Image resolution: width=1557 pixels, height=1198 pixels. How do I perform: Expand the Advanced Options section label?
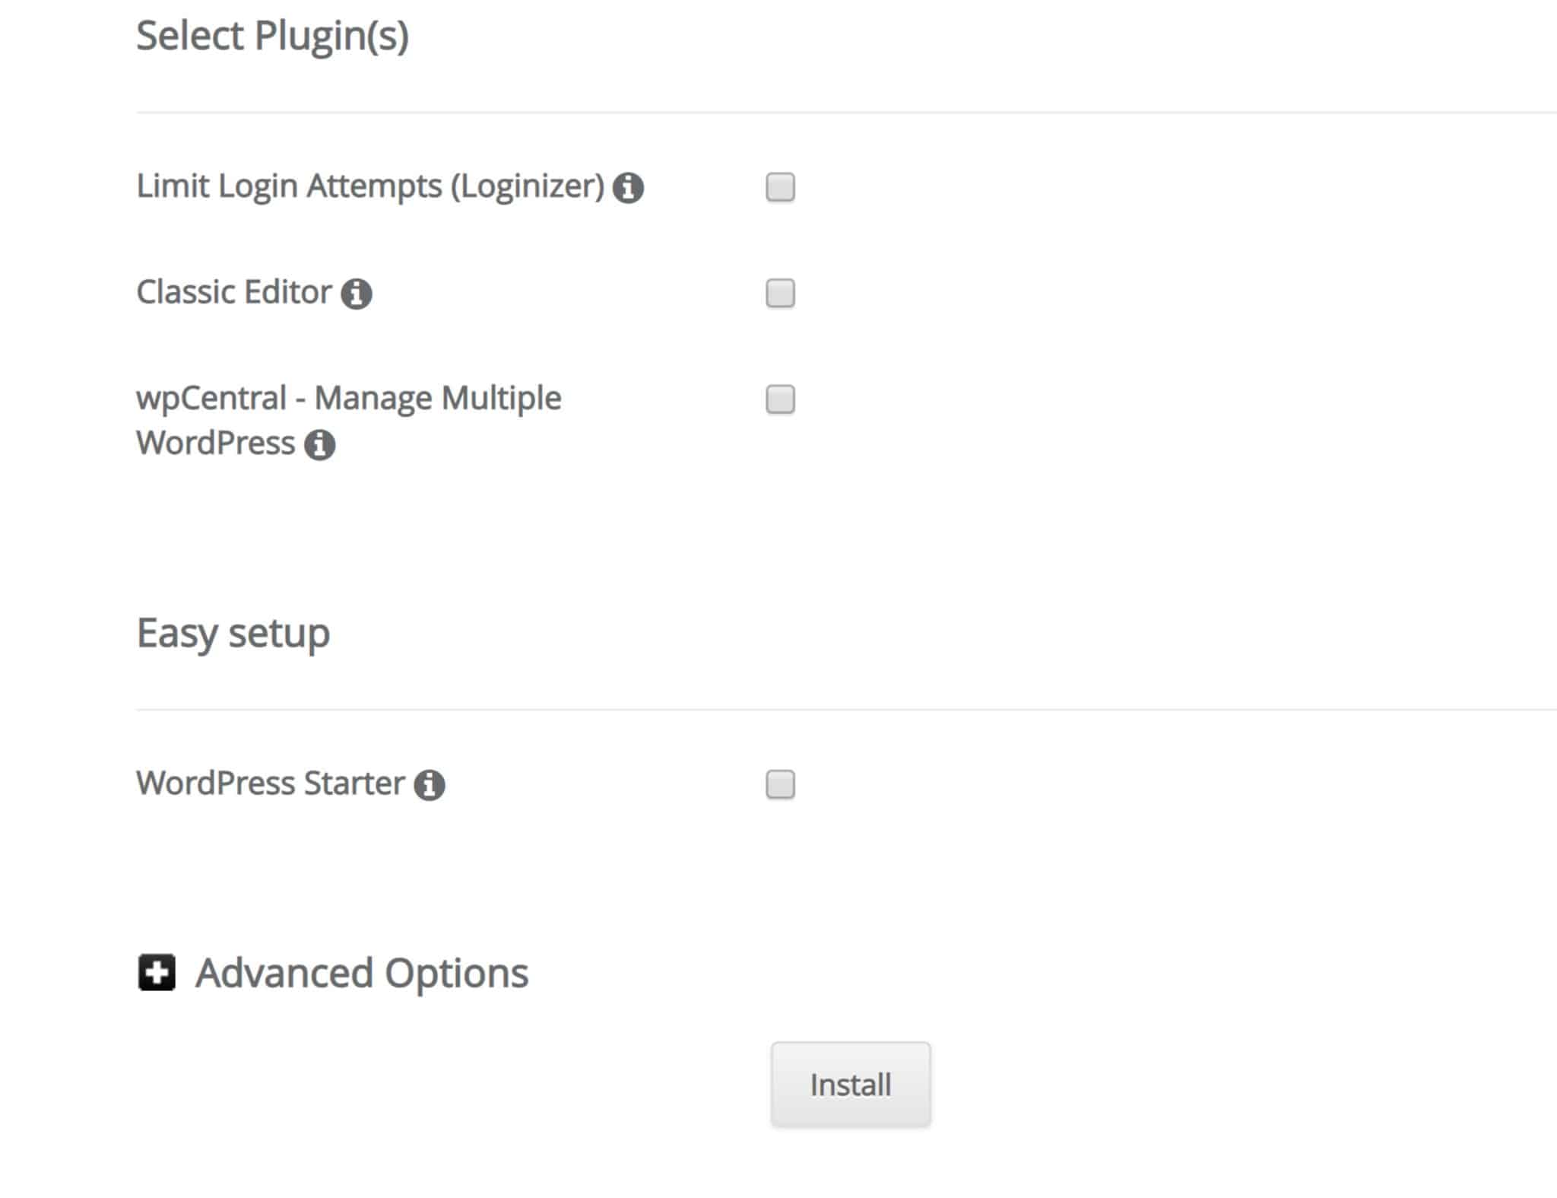(x=361, y=973)
